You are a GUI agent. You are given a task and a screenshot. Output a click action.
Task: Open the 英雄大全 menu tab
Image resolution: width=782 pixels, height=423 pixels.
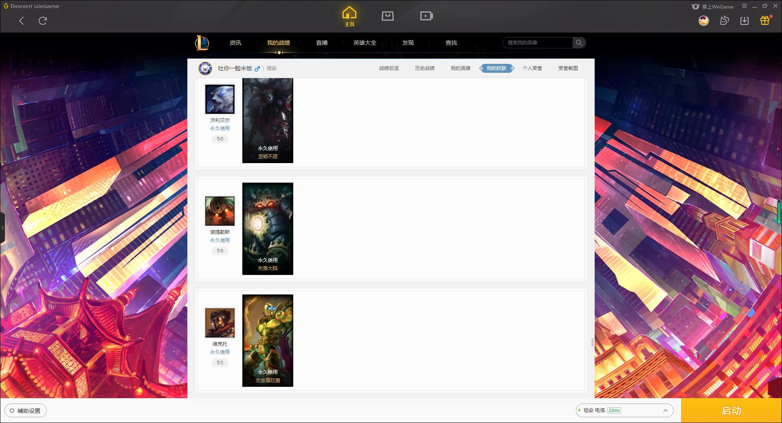point(365,43)
